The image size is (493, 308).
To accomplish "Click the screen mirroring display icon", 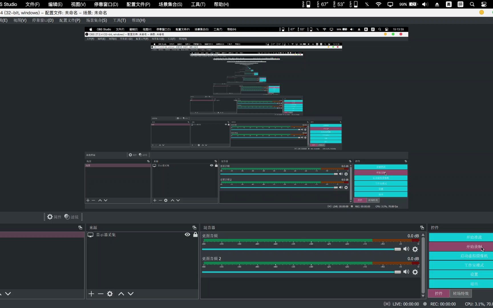I will [390, 4].
